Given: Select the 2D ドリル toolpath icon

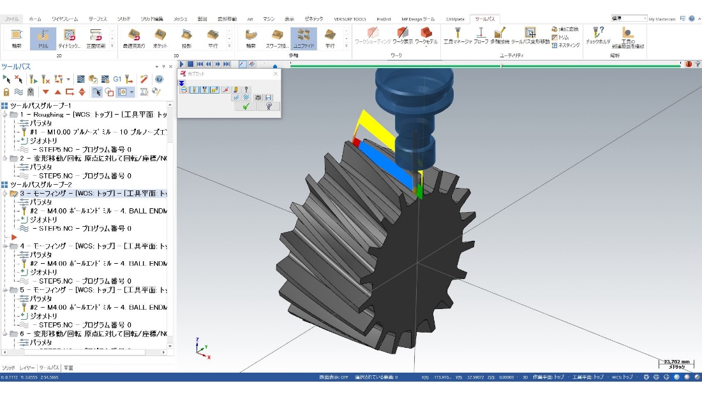Looking at the screenshot, I should tap(43, 38).
